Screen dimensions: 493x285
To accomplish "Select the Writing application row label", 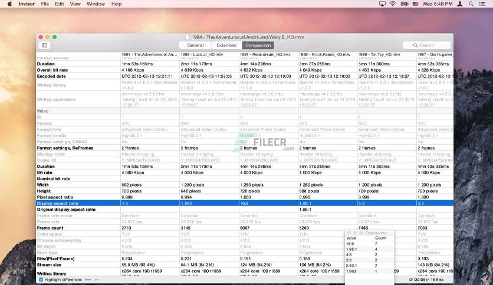I will click(56, 99).
